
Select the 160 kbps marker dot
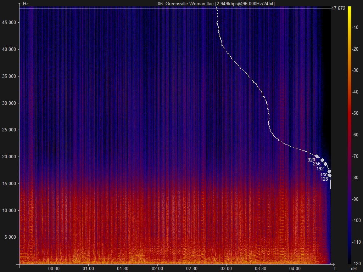coord(329,171)
